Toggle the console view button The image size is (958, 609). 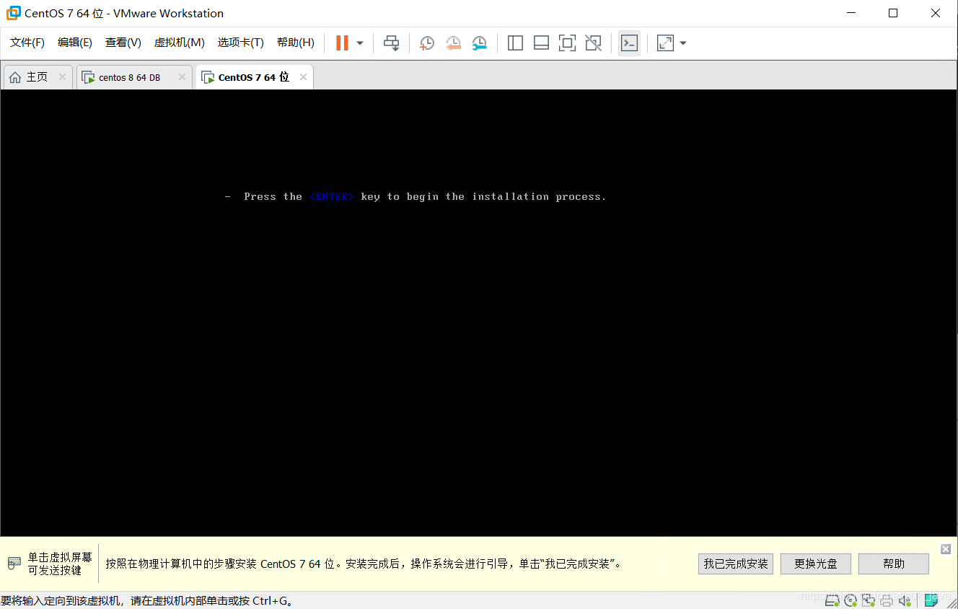[628, 43]
